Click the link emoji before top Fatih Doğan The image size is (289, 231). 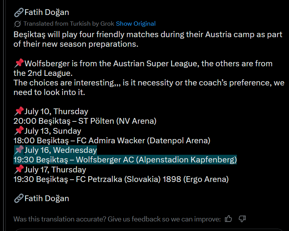tap(19, 12)
